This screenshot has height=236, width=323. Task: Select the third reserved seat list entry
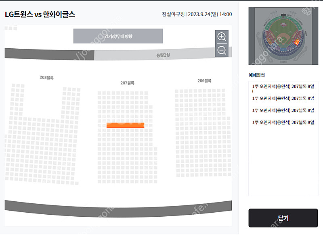point(283,110)
